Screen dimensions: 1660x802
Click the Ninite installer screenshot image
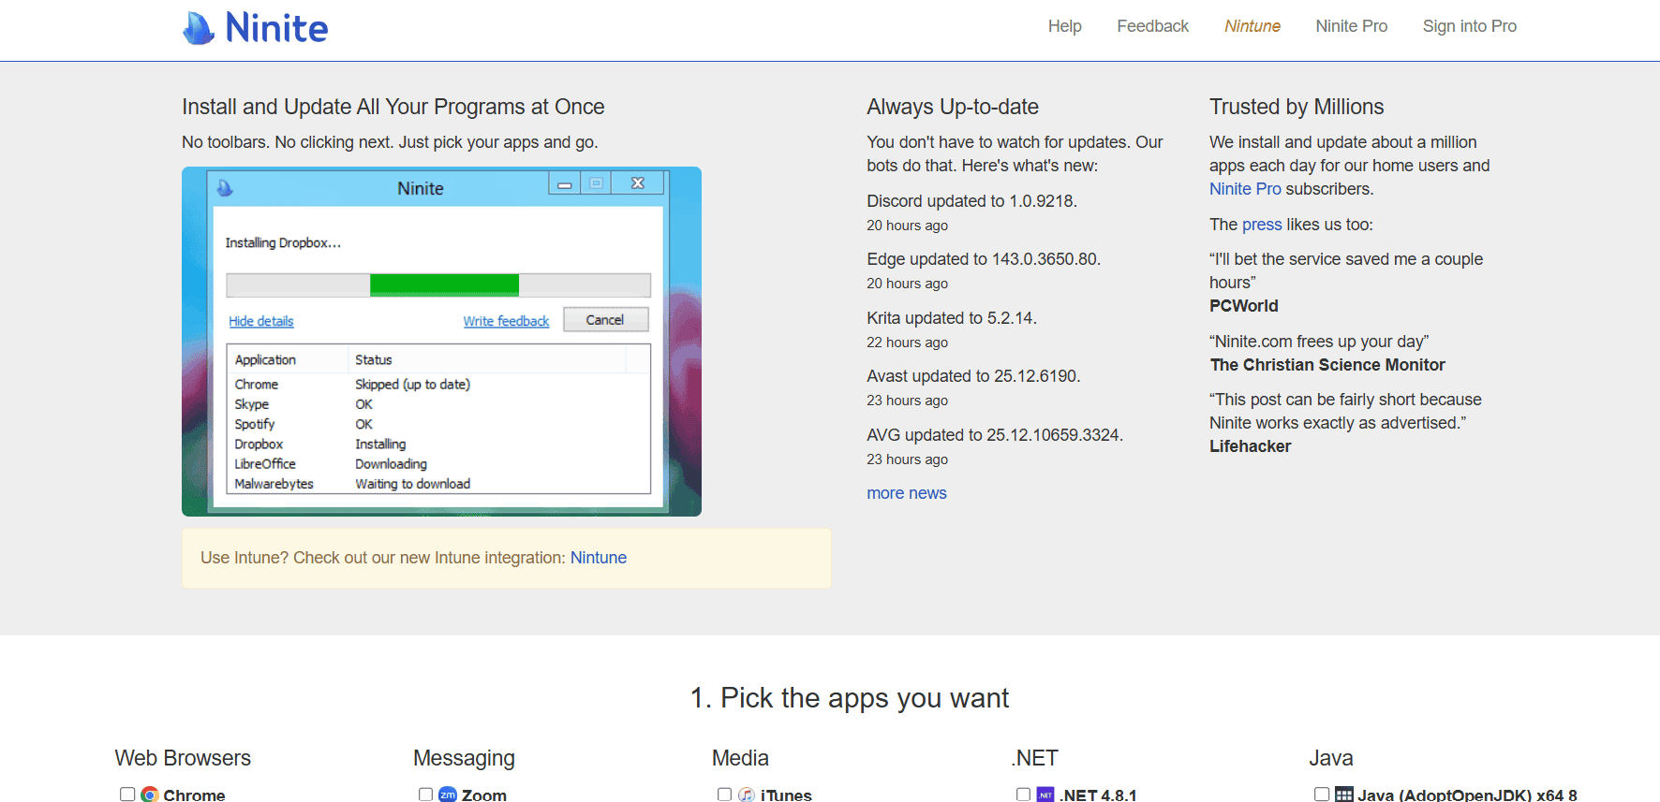[441, 342]
